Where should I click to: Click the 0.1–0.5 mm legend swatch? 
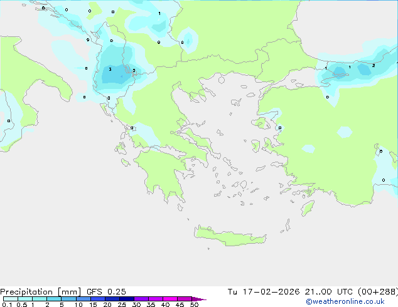coord(11,299)
